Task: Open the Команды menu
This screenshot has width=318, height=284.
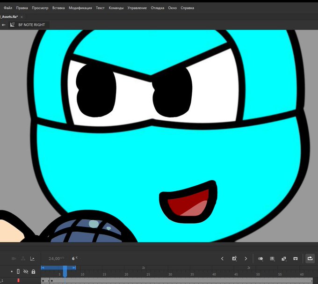Action: point(116,8)
